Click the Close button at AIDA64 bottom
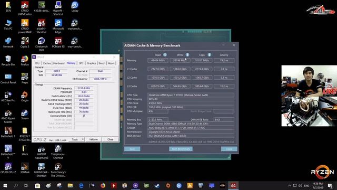This screenshot has height=190, width=337. tap(229, 149)
